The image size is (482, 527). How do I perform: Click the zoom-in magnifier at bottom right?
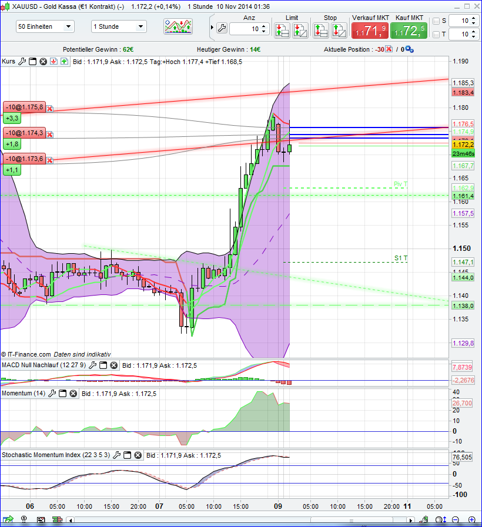coord(472,519)
